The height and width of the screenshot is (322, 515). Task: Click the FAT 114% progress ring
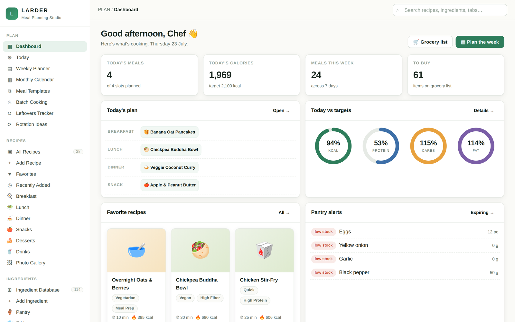[x=476, y=146]
